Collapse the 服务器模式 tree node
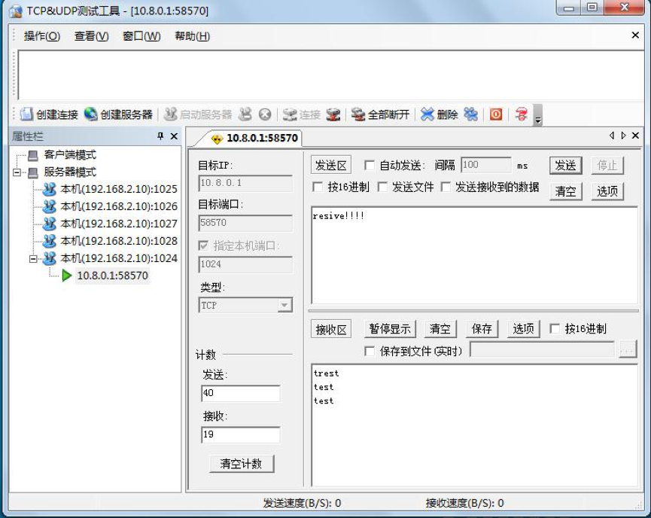The height and width of the screenshot is (518, 651). [17, 172]
